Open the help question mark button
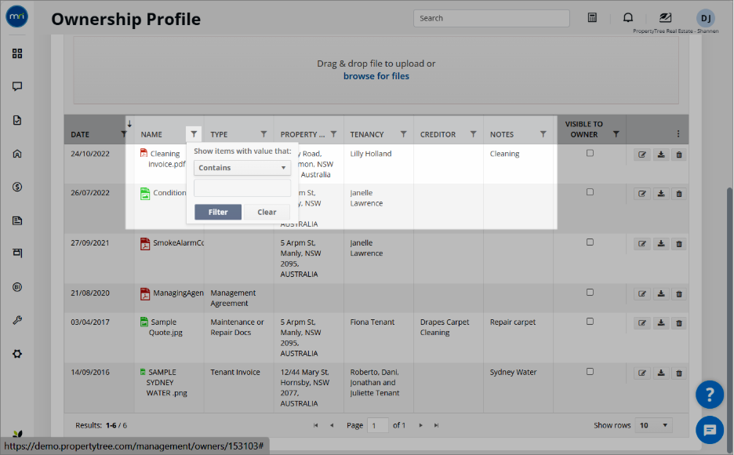 [710, 395]
